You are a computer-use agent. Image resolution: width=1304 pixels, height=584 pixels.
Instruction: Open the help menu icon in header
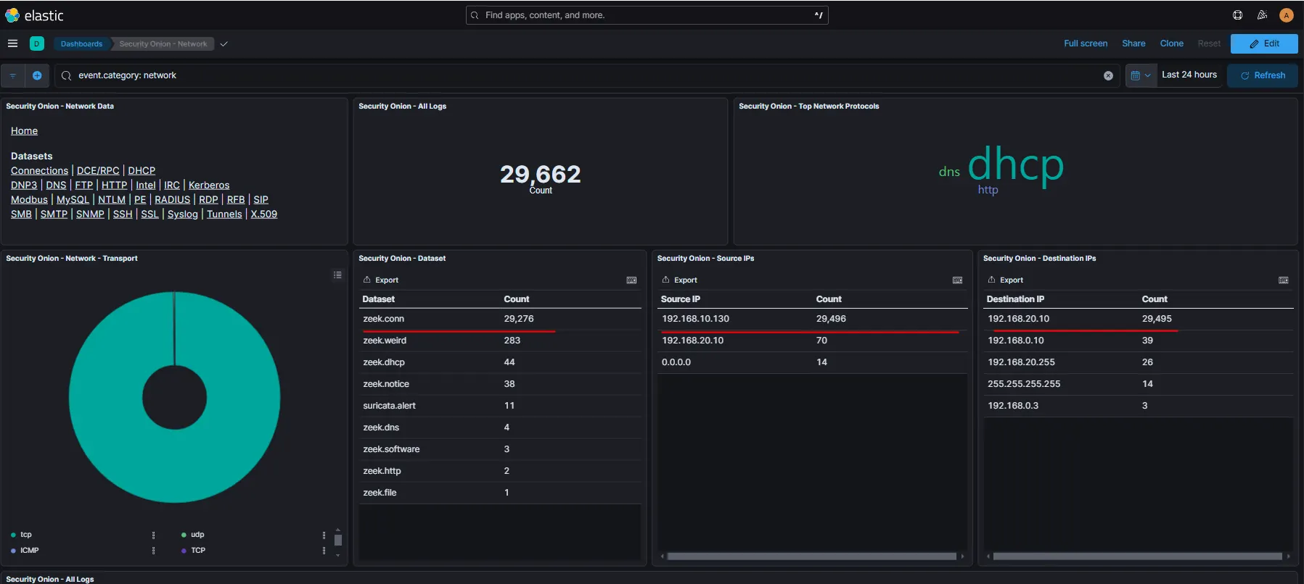(x=1238, y=15)
